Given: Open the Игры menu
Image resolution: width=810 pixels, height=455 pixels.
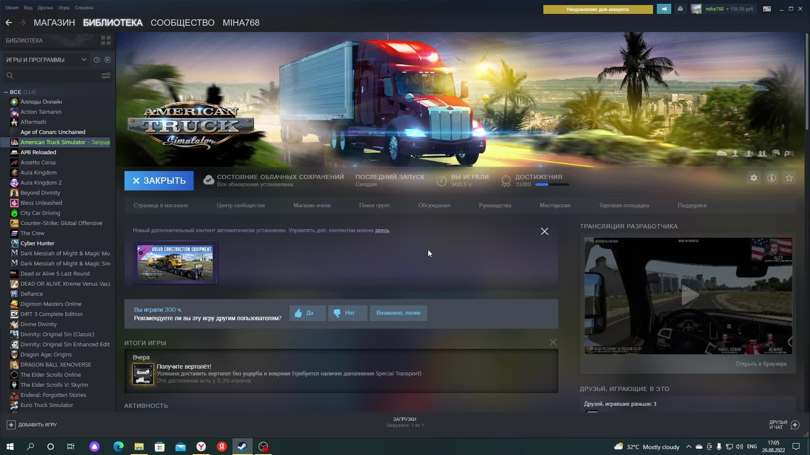Looking at the screenshot, I should 64,8.
